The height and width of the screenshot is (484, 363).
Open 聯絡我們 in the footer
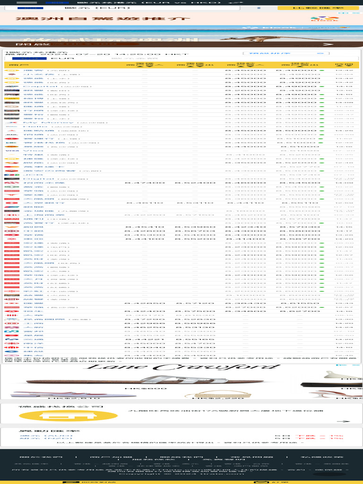coord(181,457)
